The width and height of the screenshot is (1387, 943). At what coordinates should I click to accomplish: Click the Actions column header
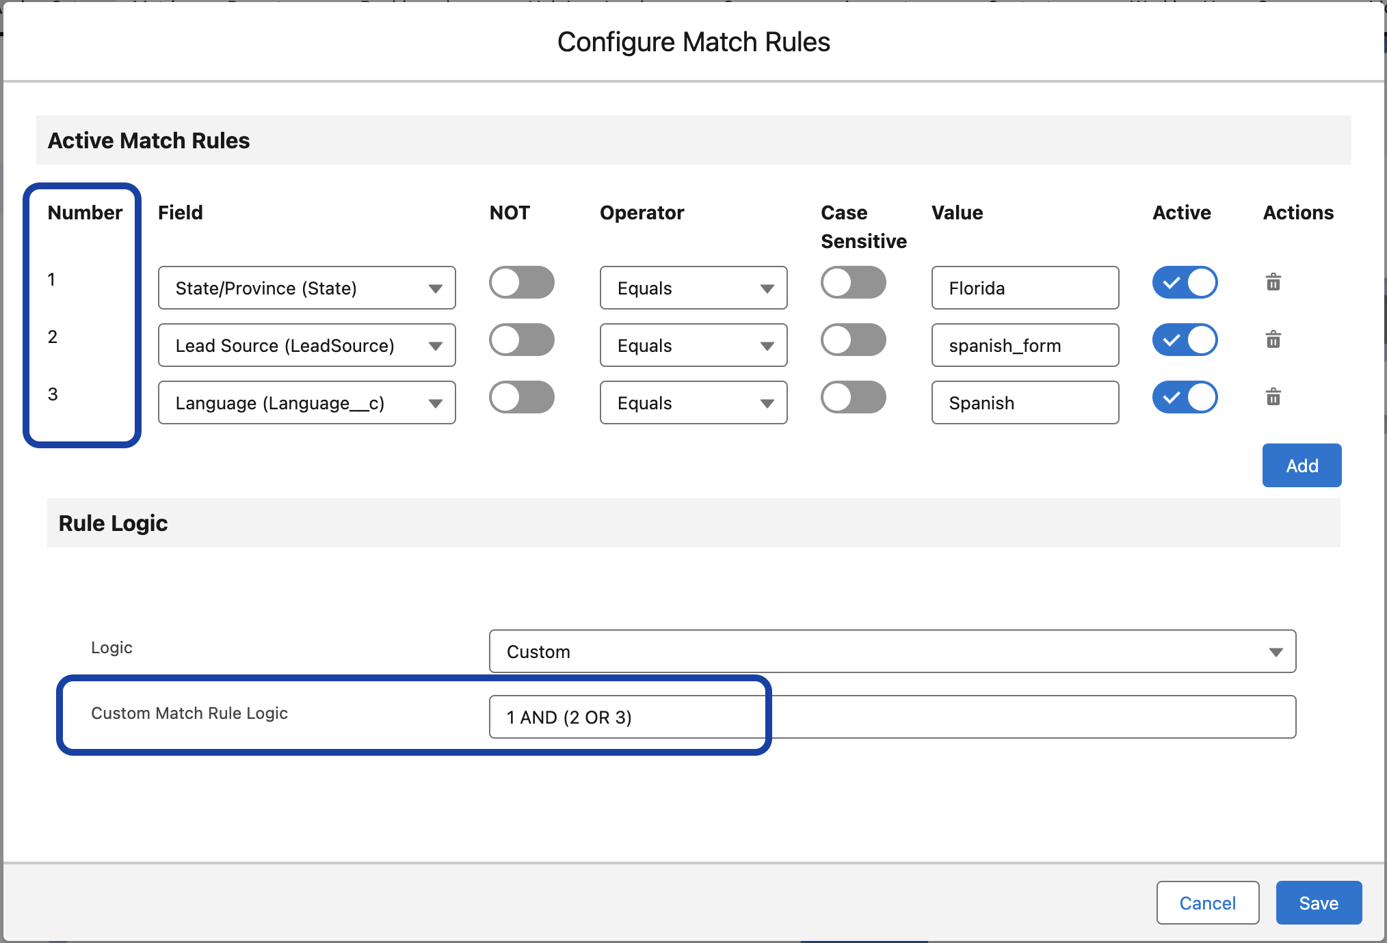[1299, 213]
